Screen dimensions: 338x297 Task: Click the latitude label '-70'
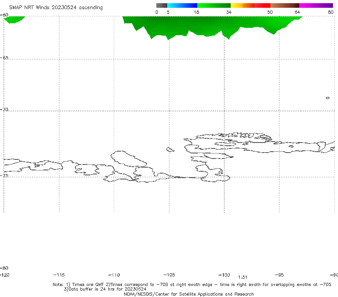tap(4, 110)
